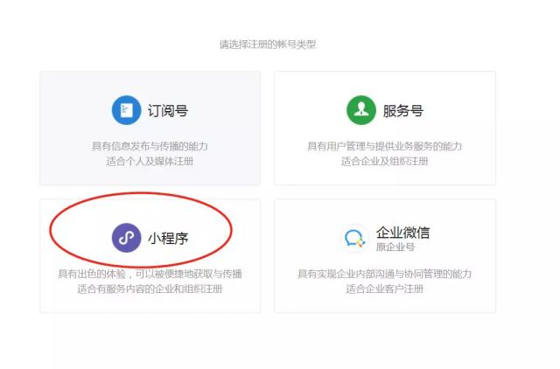The image size is (560, 369).
Task: Select the 服务号 title text
Action: [402, 111]
